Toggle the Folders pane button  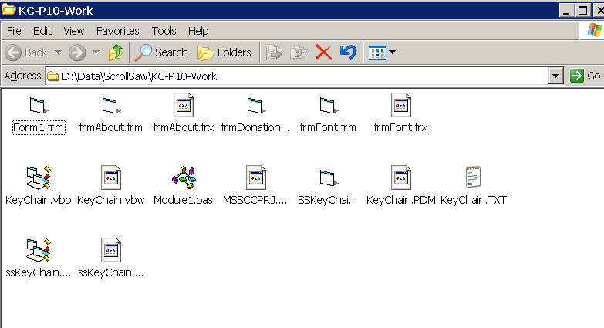[x=224, y=52]
